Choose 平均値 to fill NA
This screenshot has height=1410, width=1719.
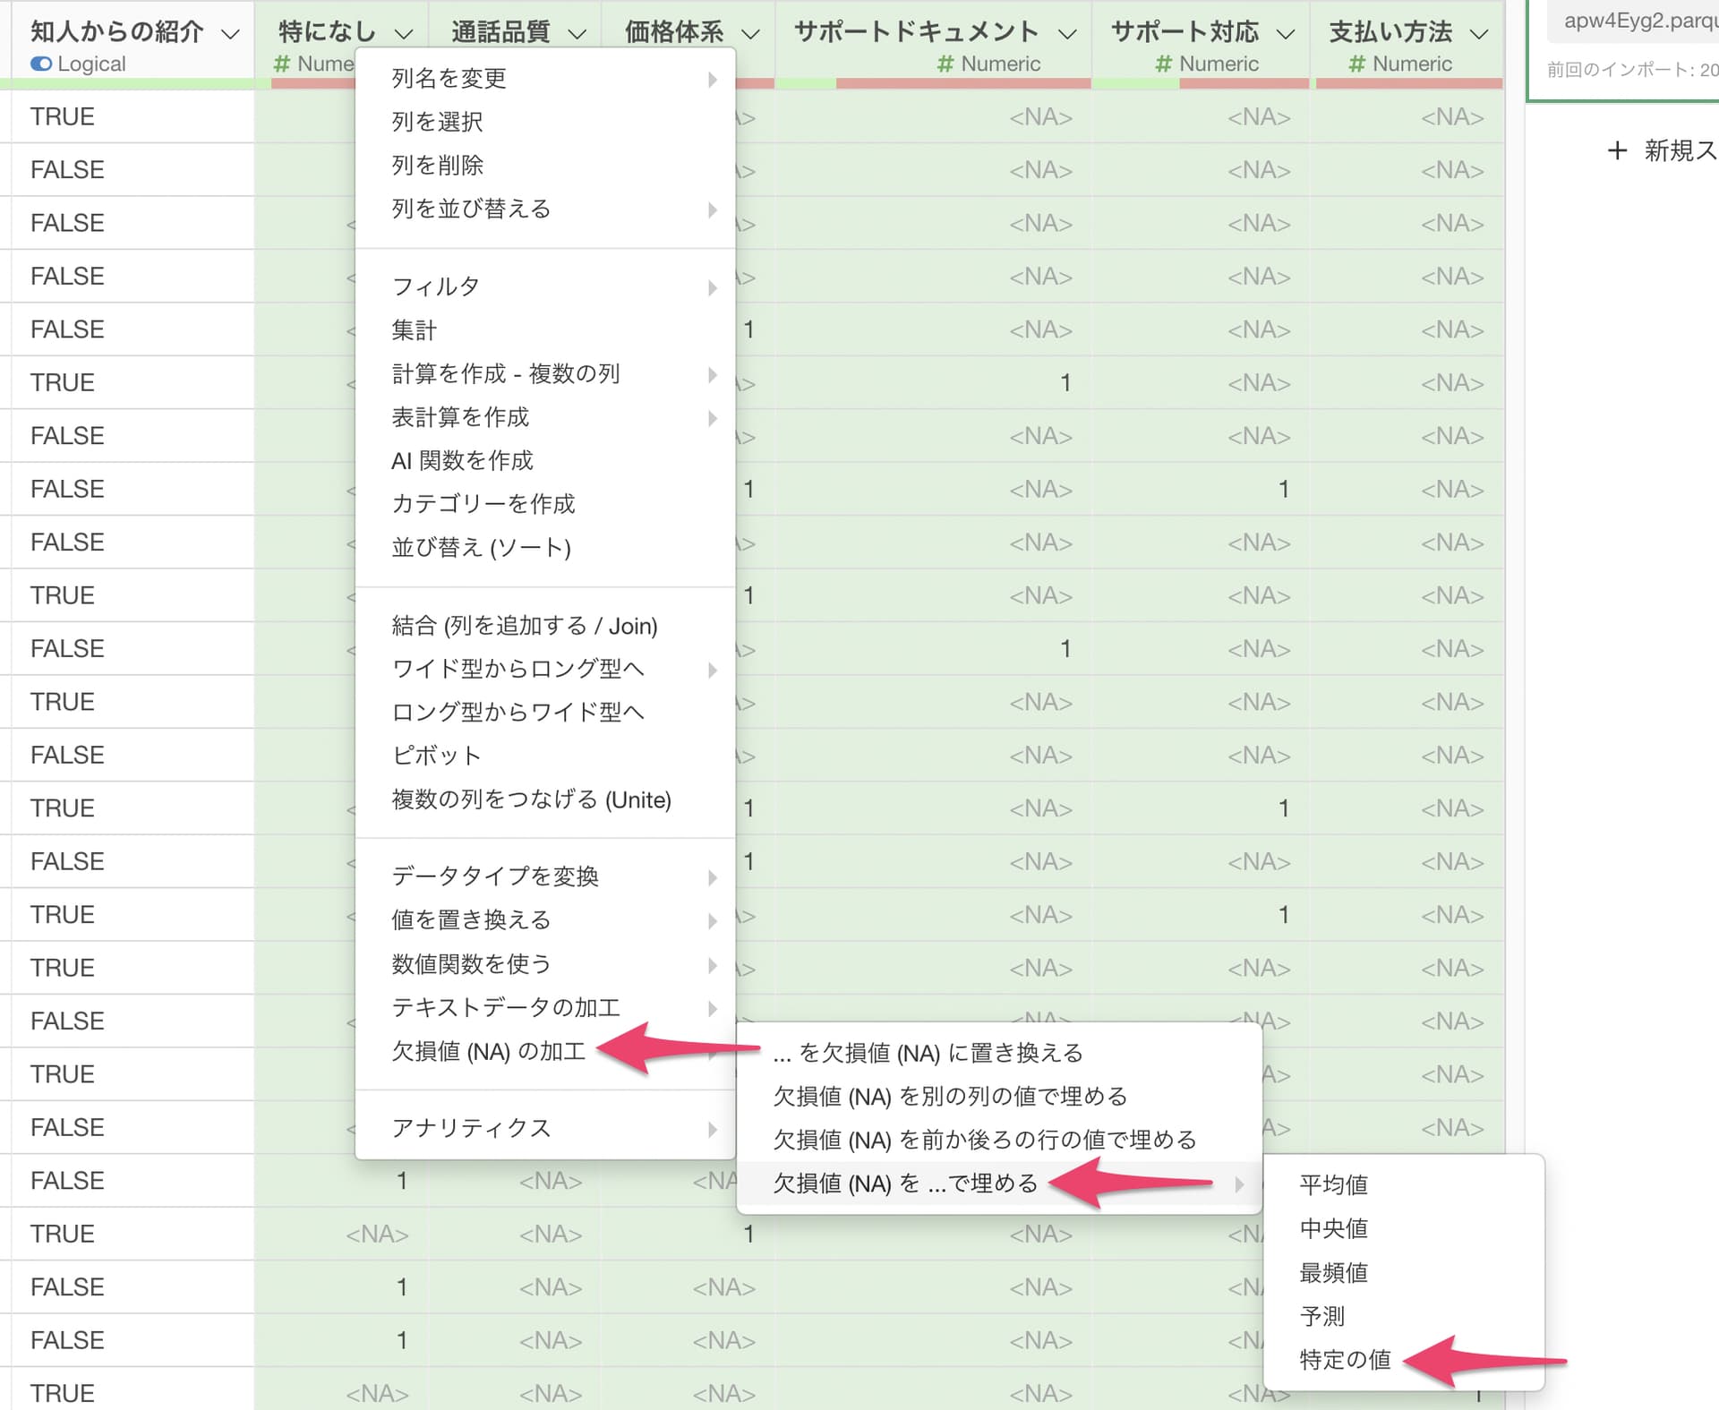[x=1333, y=1184]
